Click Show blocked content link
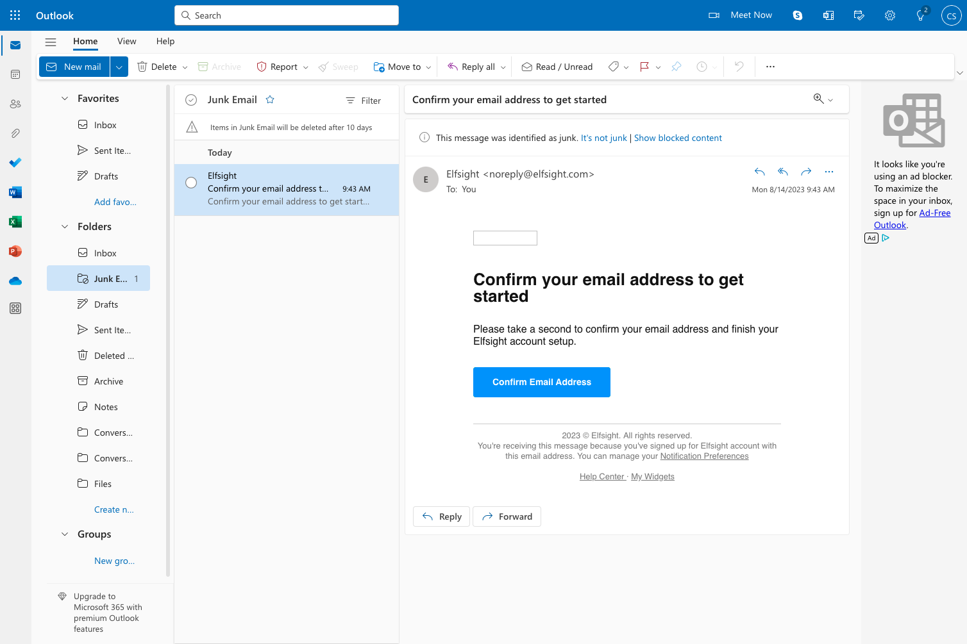Screen dimensions: 967x644 click(x=678, y=138)
